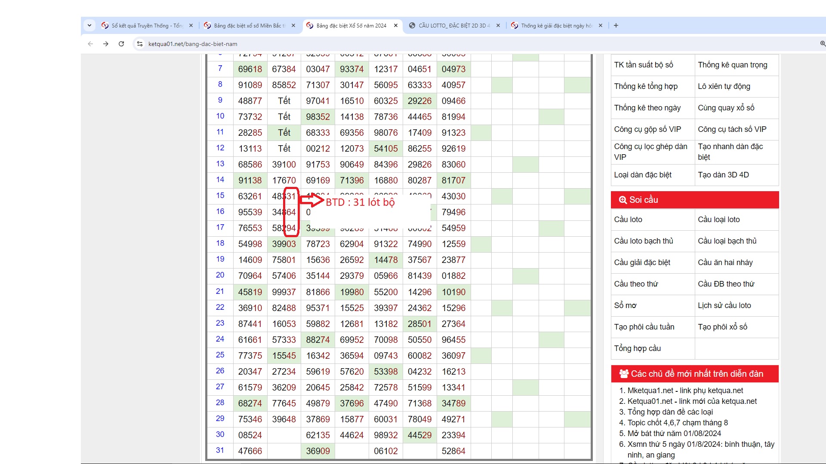Click the forum users group icon

624,374
